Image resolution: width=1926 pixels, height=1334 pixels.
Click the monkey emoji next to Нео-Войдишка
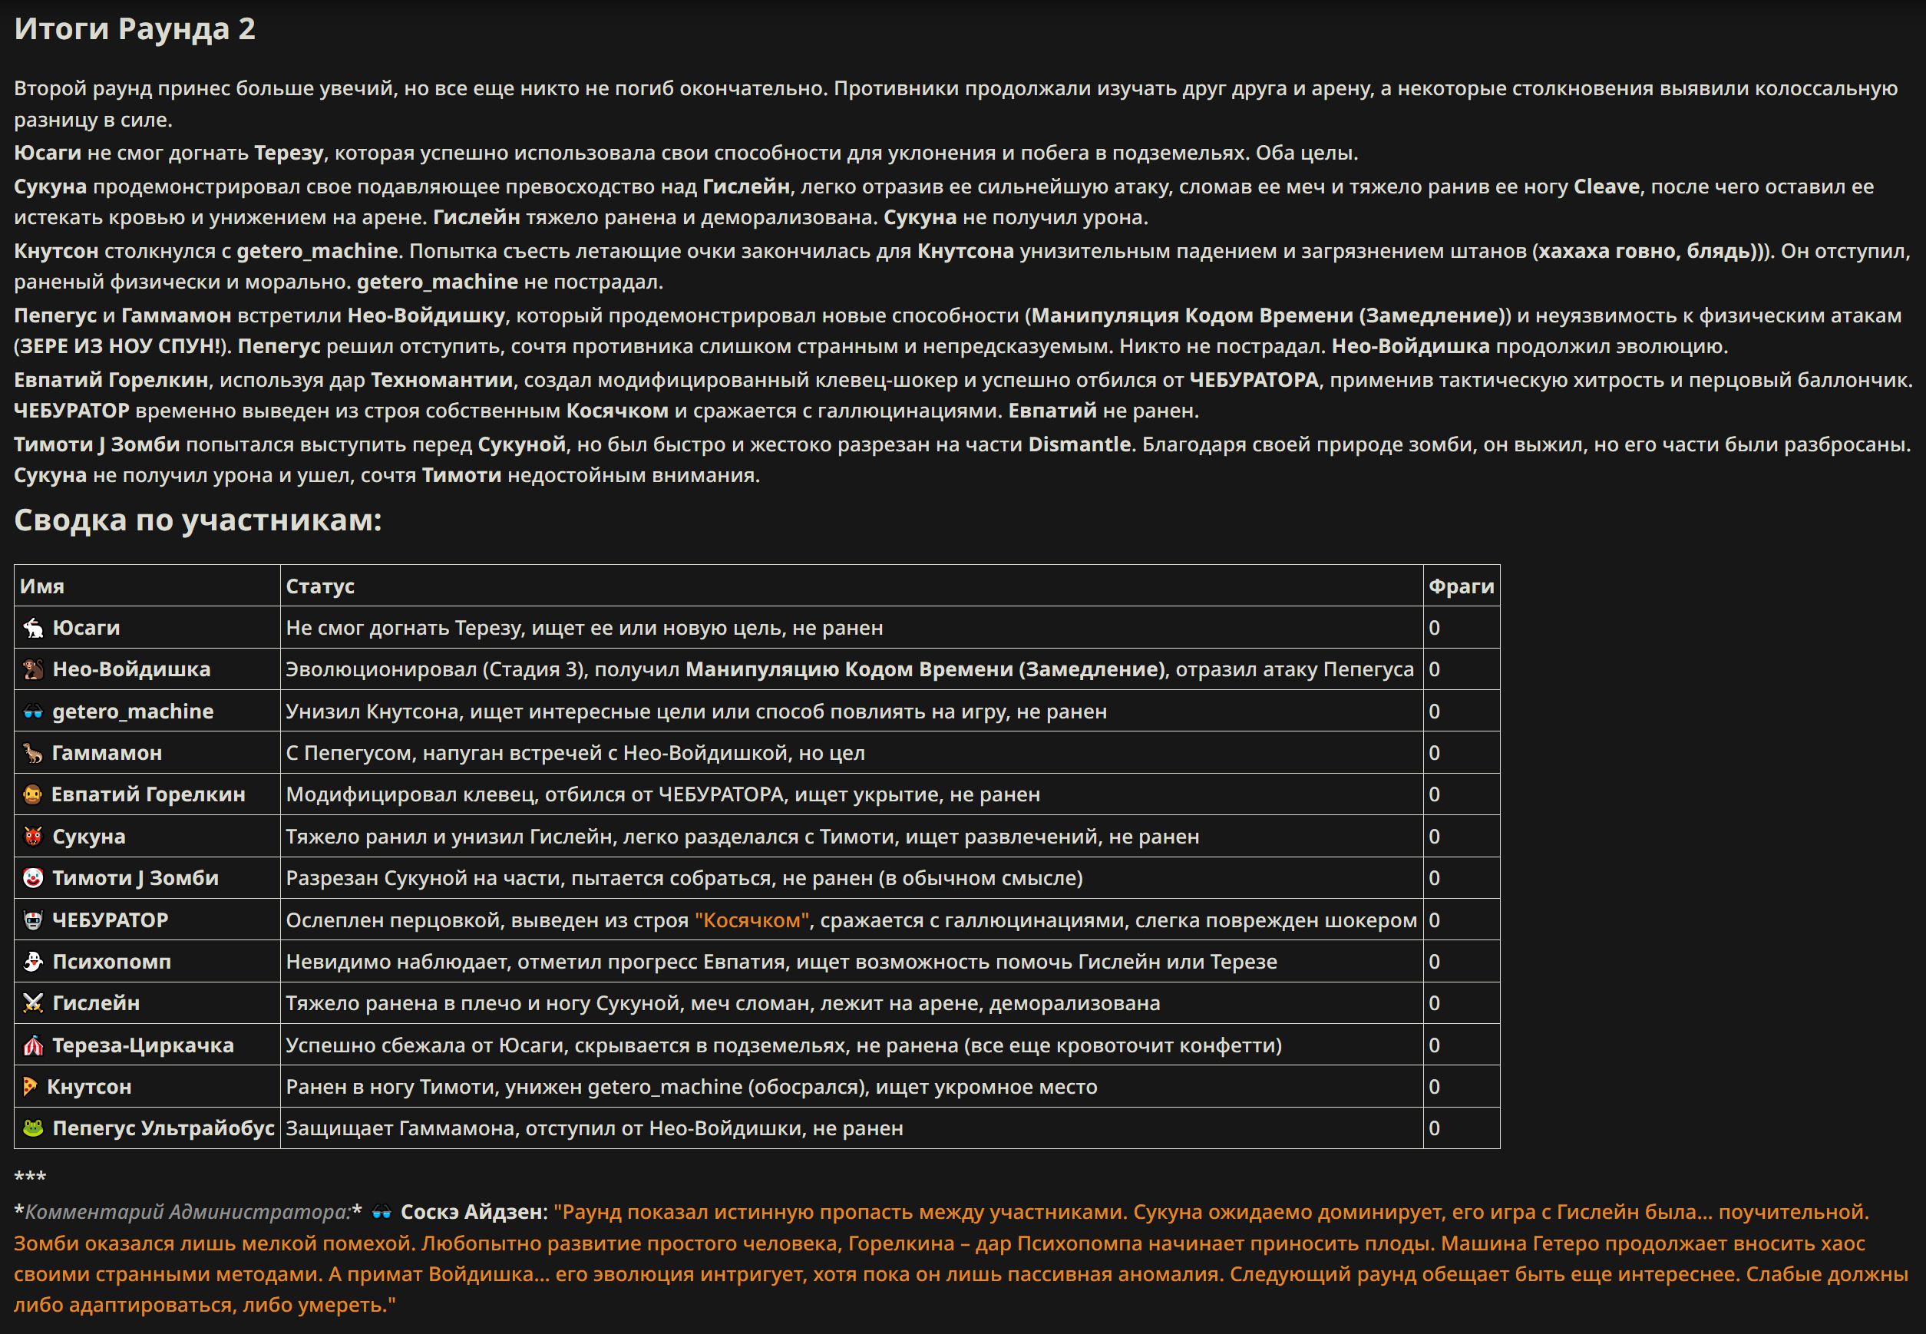coord(34,669)
